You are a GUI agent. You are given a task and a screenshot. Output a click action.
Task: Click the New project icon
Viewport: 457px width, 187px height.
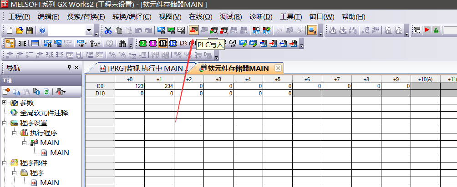[x=10, y=30]
